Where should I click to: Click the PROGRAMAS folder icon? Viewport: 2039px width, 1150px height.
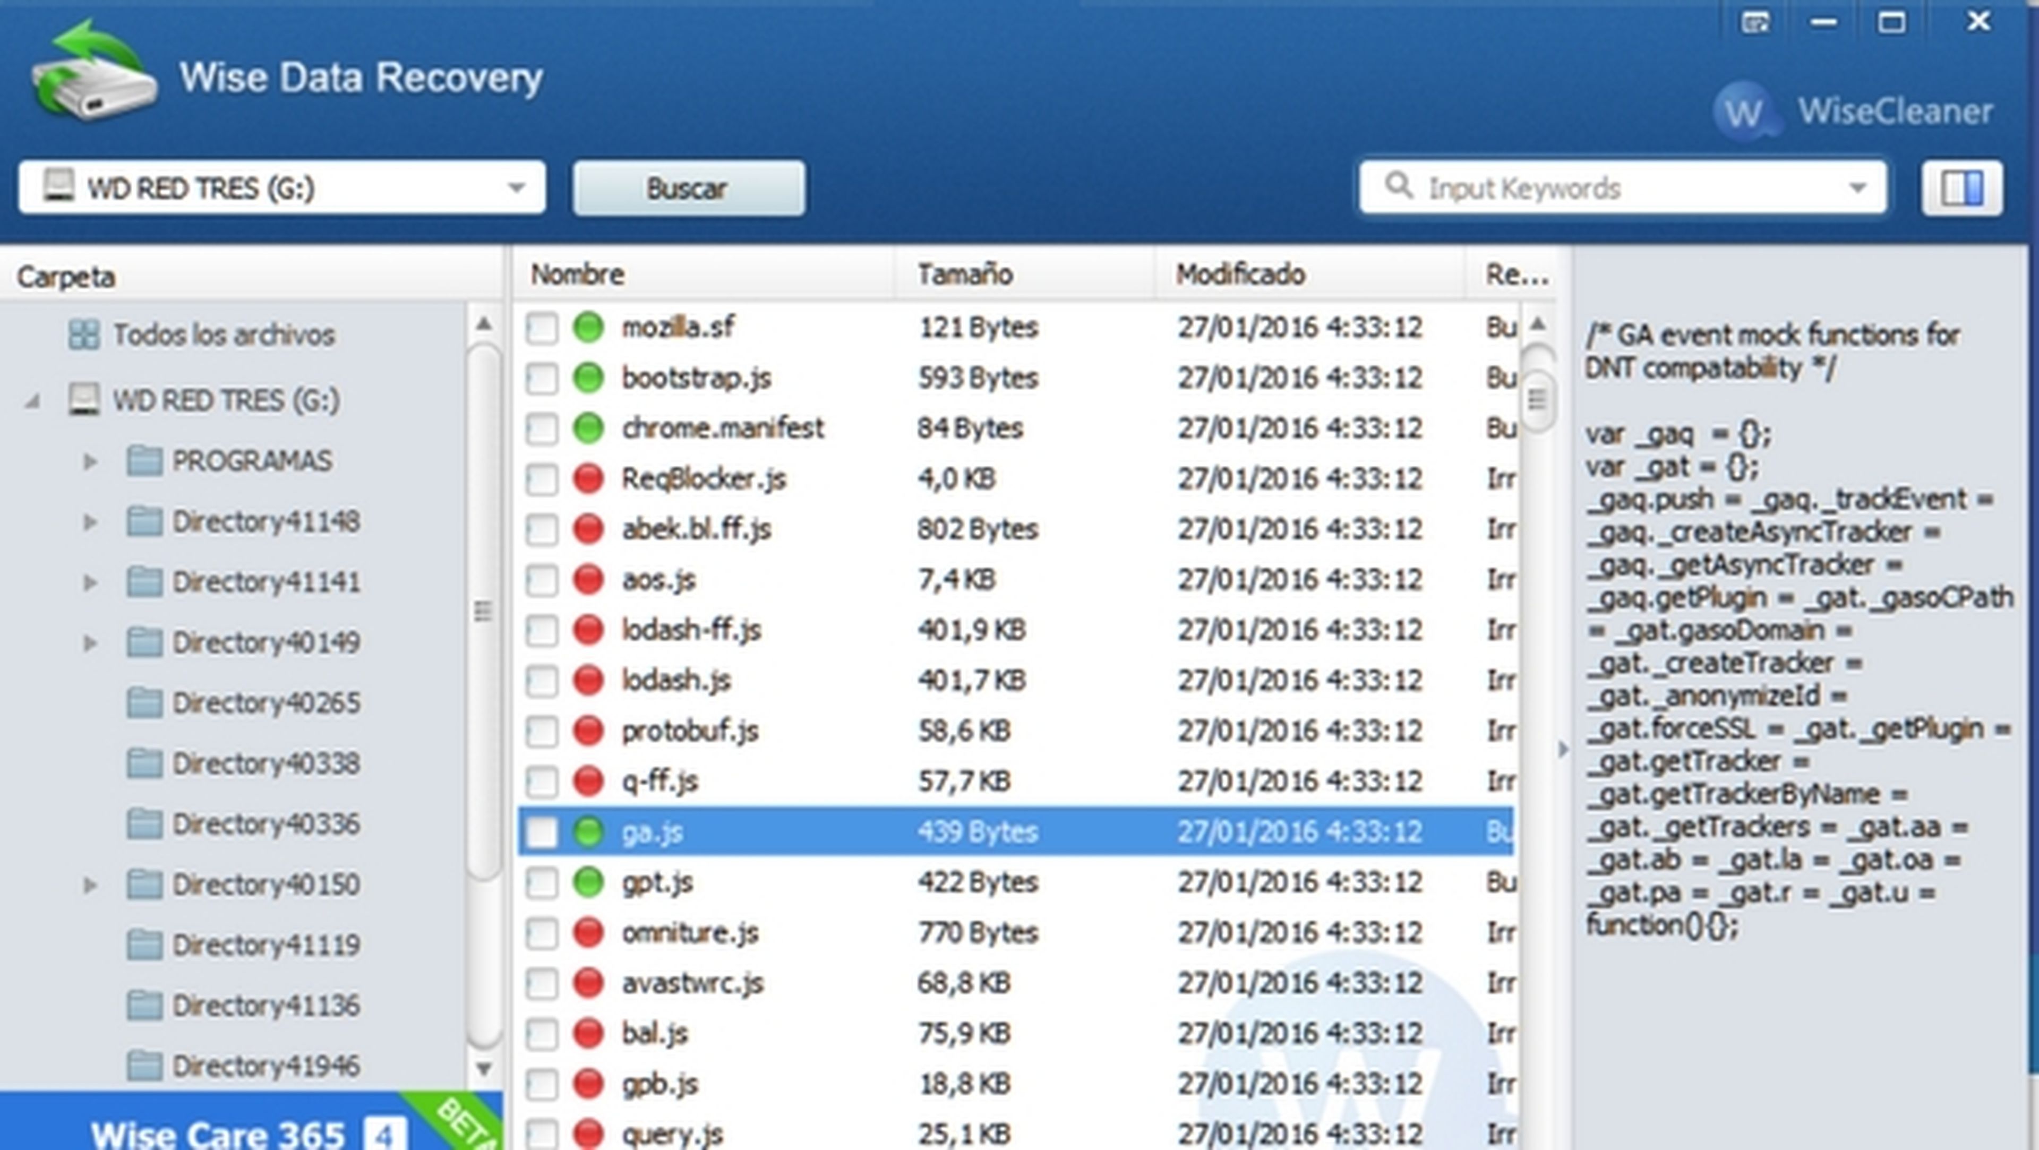[145, 461]
